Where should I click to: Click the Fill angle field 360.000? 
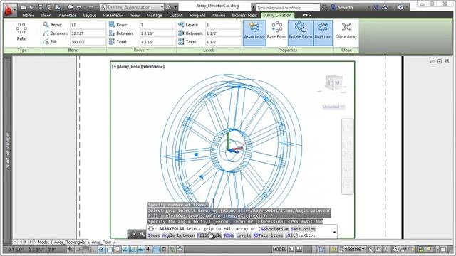click(88, 42)
